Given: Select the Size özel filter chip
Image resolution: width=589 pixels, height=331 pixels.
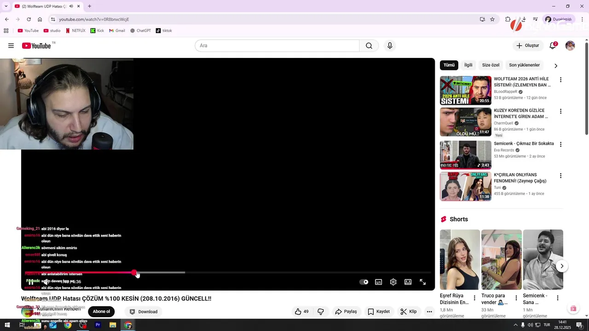Looking at the screenshot, I should (x=491, y=65).
